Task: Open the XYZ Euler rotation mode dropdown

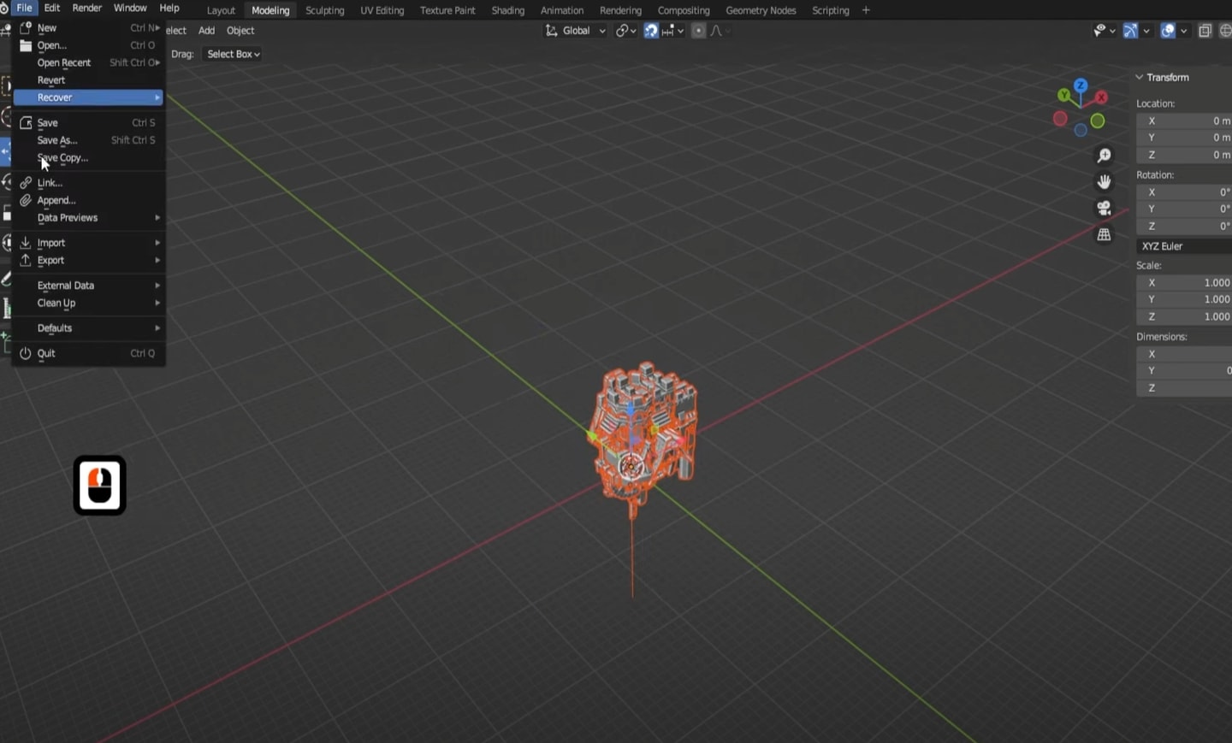Action: (1184, 246)
